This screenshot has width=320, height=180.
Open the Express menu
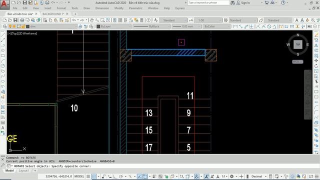pyautogui.click(x=180, y=8)
